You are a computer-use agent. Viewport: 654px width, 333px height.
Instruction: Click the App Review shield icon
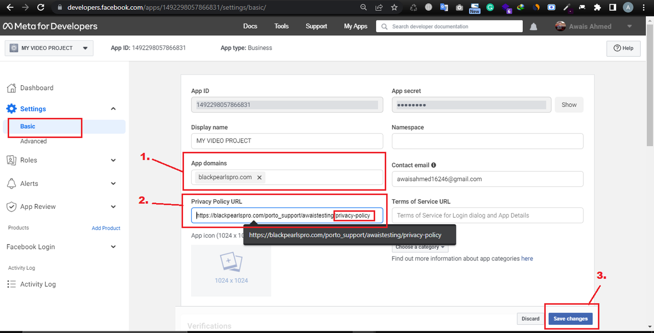pyautogui.click(x=11, y=207)
